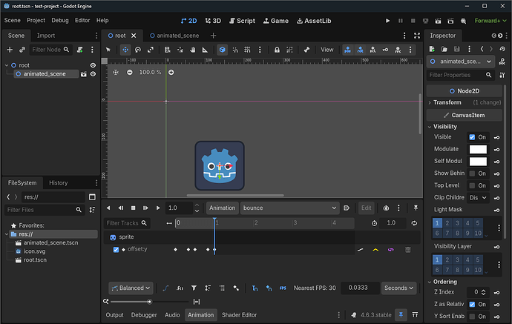The height and width of the screenshot is (324, 512).
Task: Enable the Show Behind Parent checkbox
Action: pyautogui.click(x=472, y=173)
